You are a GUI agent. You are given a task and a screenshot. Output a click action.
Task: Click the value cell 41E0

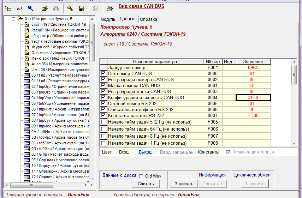(253, 97)
